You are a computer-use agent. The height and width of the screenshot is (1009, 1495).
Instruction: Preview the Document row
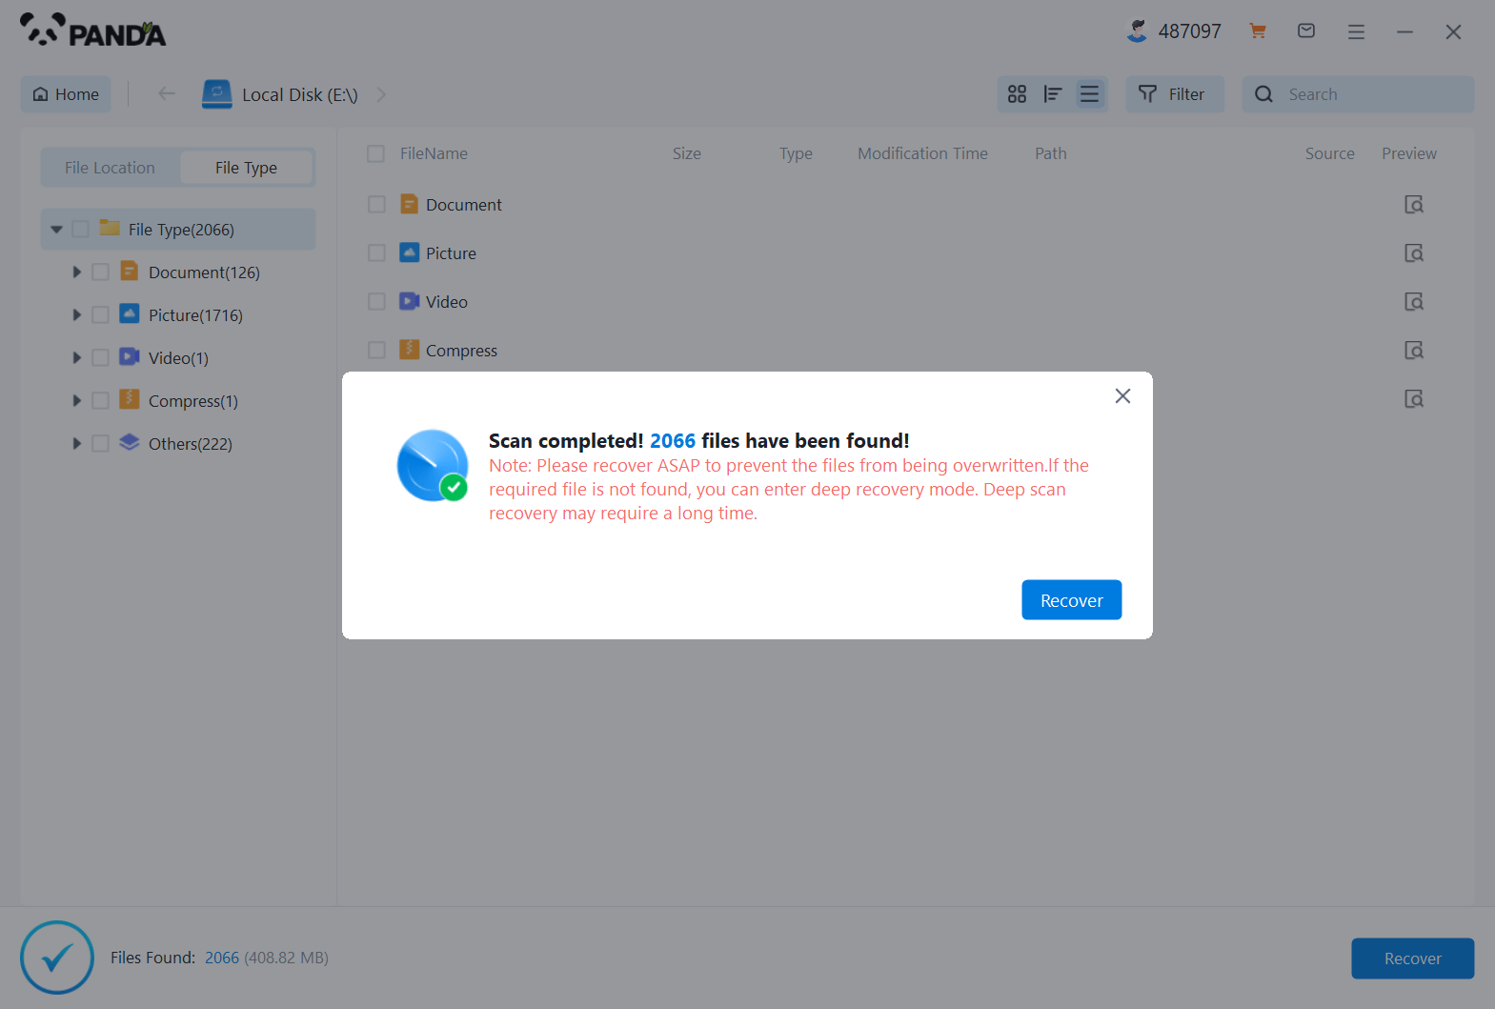coord(1414,205)
